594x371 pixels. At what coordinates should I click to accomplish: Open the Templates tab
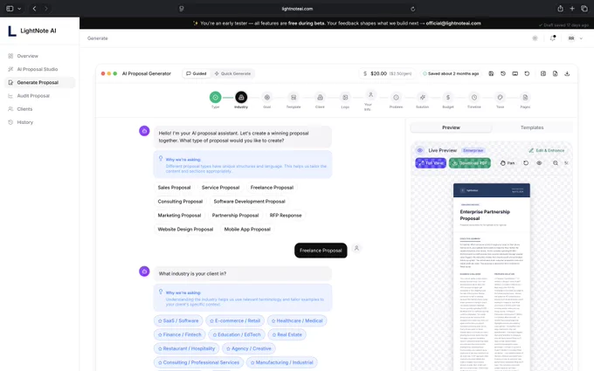(532, 127)
